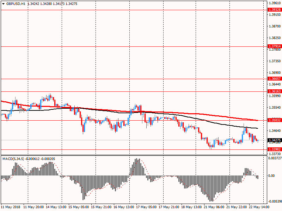Select the 1.38700 price scale value

(275, 26)
